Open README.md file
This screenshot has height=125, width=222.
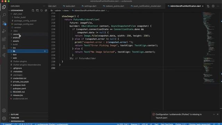[x=19, y=92]
